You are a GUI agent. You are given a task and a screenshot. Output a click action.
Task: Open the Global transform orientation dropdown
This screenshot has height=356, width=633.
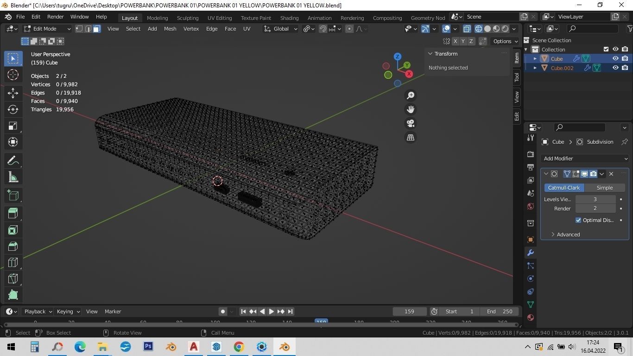[280, 29]
